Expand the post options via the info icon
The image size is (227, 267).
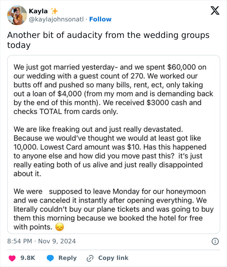216,241
